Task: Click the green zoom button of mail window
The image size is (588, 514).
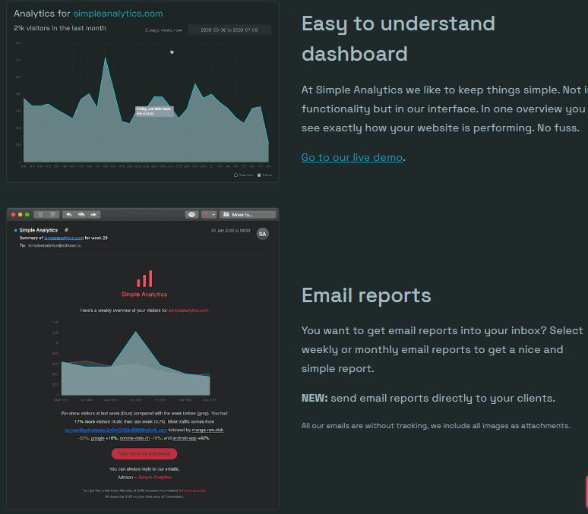Action: tap(27, 214)
